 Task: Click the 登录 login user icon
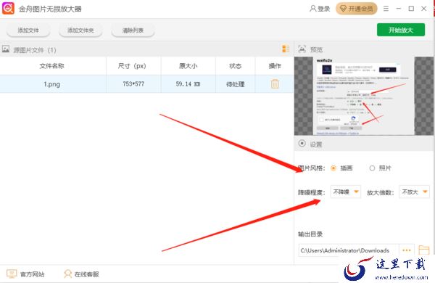pyautogui.click(x=312, y=9)
